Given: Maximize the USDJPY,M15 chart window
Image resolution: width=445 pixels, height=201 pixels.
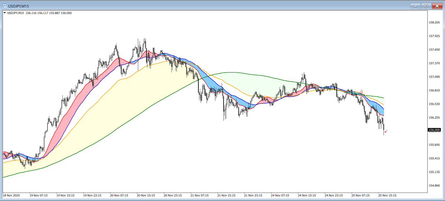Looking at the screenshot, I should pos(426,6).
